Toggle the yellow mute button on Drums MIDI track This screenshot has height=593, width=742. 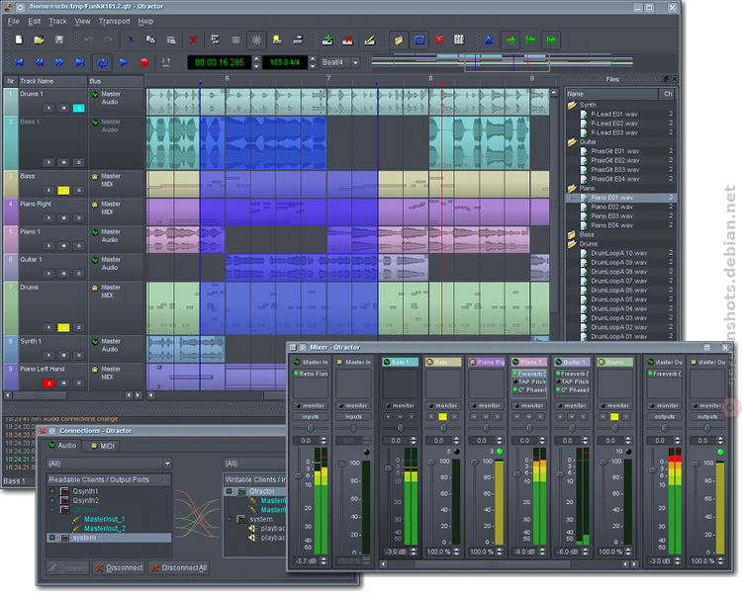point(63,327)
